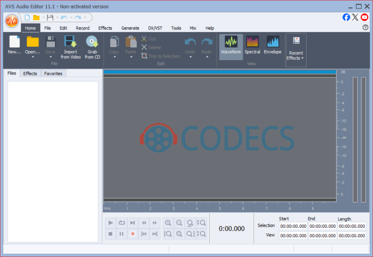Click the record button in transport controls

click(132, 234)
